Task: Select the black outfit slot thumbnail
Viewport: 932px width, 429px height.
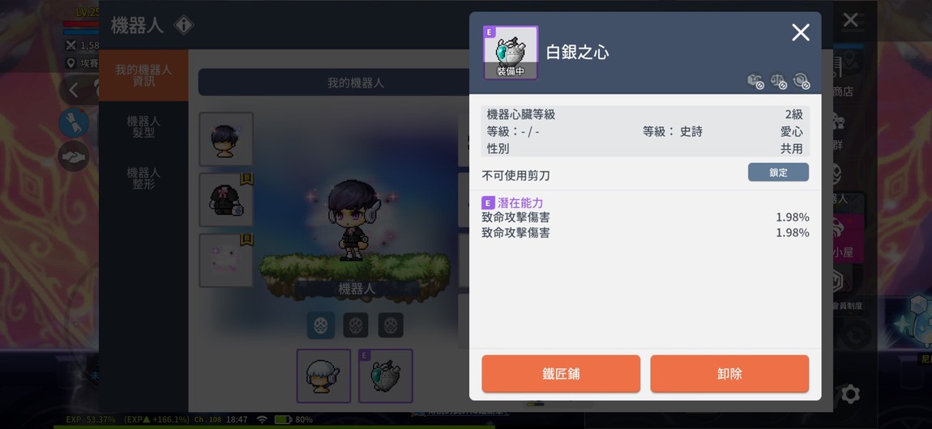Action: tap(226, 200)
